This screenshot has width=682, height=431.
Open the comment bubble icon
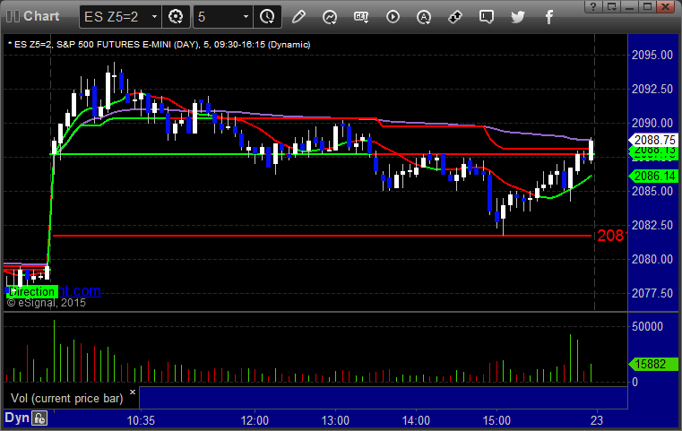tap(487, 17)
